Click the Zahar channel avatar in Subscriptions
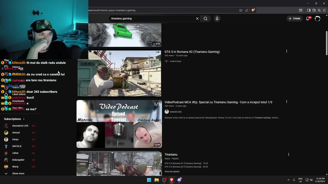Viewport: 328px width, 184px height. pyautogui.click(x=6, y=153)
